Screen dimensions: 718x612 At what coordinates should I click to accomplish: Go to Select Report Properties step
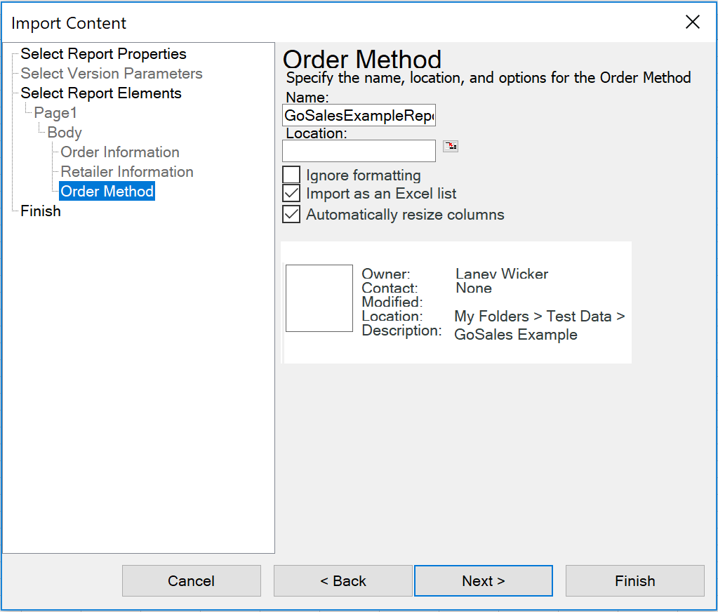[103, 54]
